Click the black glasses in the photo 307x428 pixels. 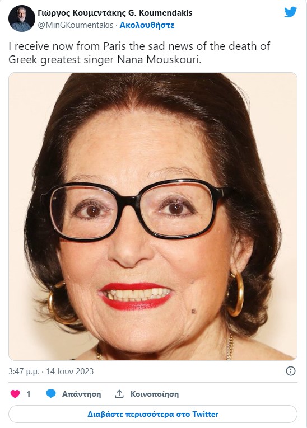point(134,210)
